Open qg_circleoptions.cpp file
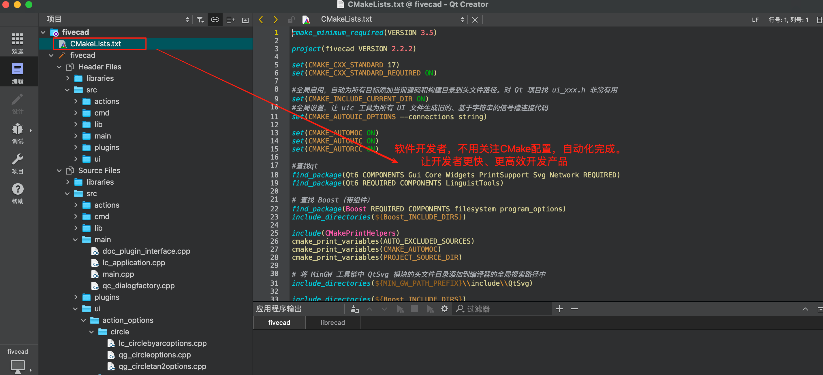The width and height of the screenshot is (823, 375). pos(155,355)
